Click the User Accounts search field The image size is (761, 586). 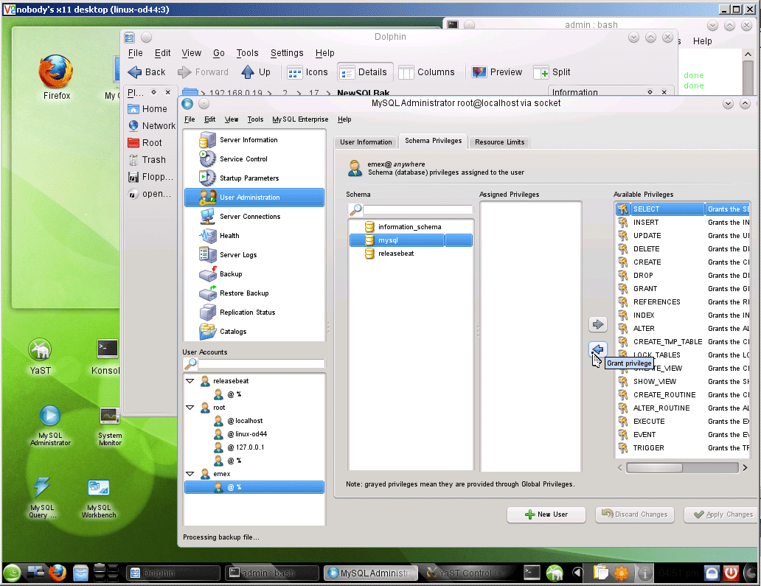pyautogui.click(x=261, y=364)
